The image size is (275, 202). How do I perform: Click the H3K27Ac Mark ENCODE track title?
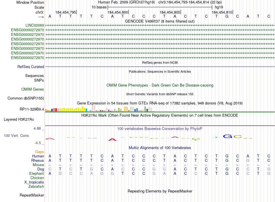160,115
